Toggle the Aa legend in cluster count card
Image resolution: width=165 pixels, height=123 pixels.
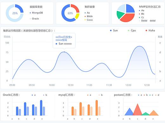click(87, 13)
